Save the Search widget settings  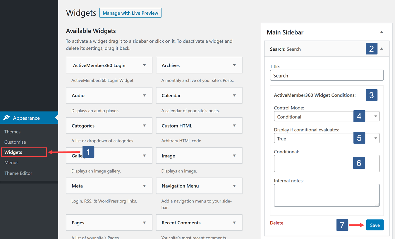pos(375,225)
